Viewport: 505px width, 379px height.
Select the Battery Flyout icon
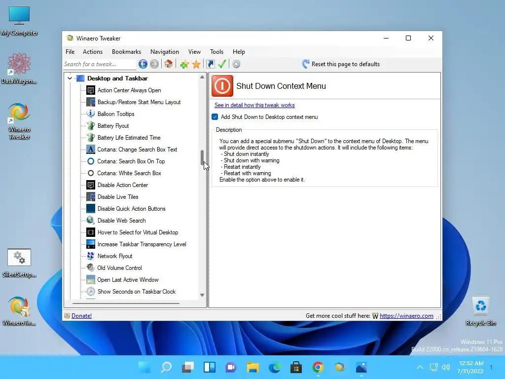click(91, 126)
